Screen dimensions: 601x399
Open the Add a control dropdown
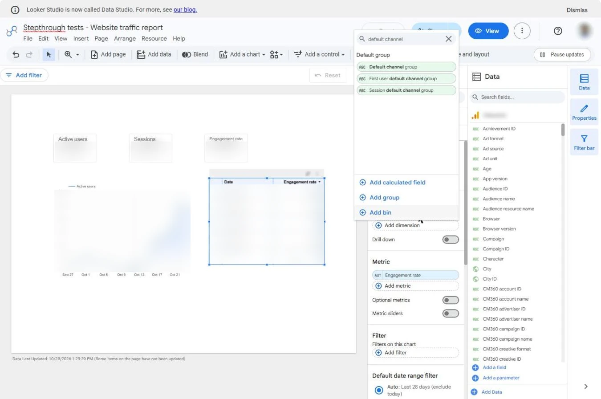[x=319, y=54]
